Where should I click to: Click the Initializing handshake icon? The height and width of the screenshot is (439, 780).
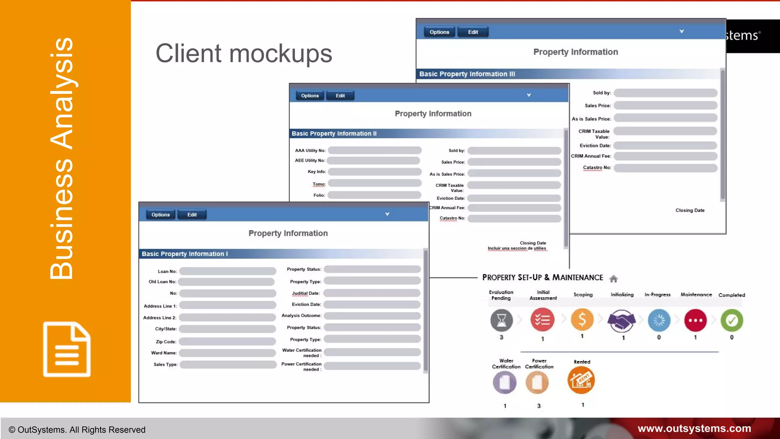coord(622,320)
